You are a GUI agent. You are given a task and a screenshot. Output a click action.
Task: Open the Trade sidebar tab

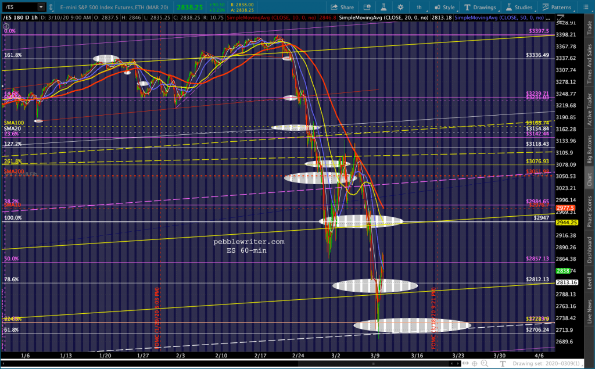(589, 28)
